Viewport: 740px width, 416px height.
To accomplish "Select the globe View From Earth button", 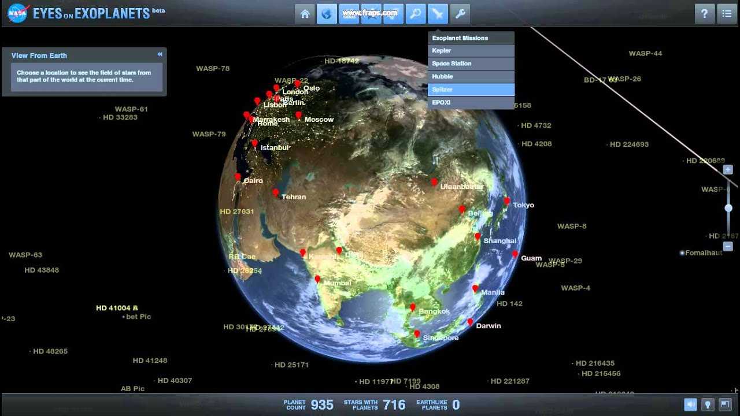I will [x=327, y=14].
